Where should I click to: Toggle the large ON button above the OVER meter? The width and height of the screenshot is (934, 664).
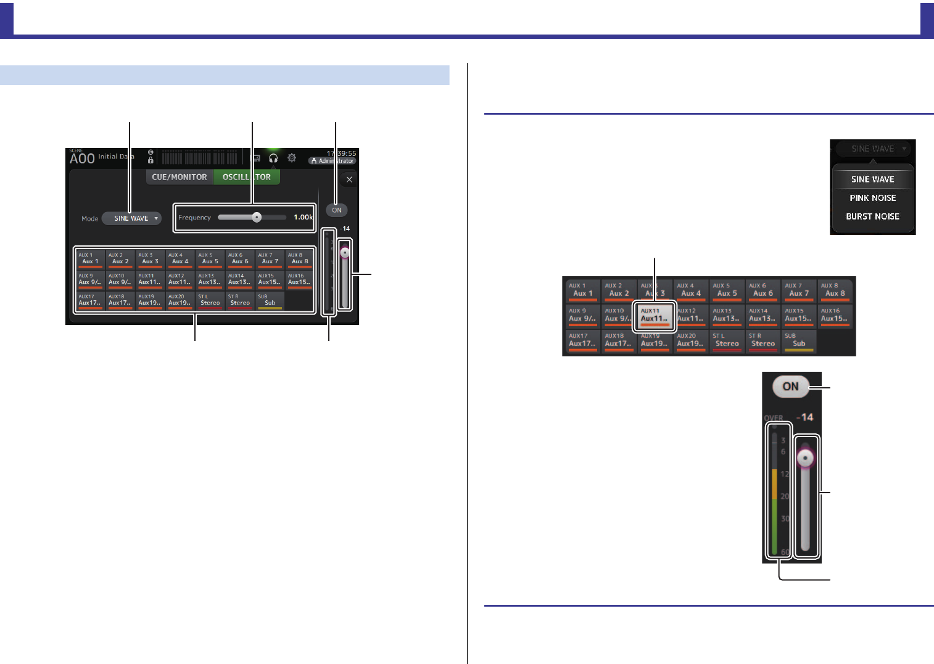tap(790, 387)
